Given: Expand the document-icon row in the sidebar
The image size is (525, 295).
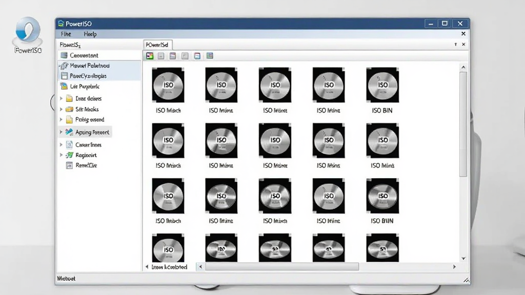Looking at the screenshot, I should (x=62, y=144).
